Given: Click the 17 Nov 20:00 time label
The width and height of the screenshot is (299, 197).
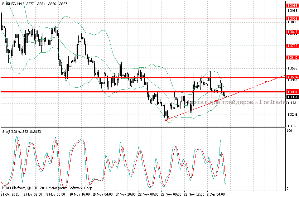Looking at the screenshot, I should [125, 194].
